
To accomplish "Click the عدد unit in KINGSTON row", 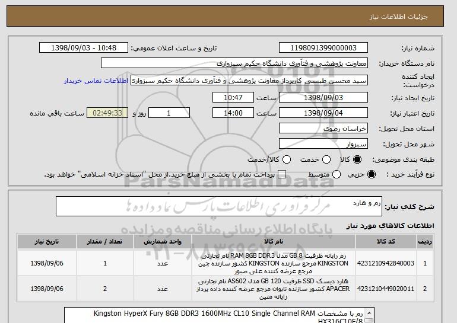I will click(163, 263).
